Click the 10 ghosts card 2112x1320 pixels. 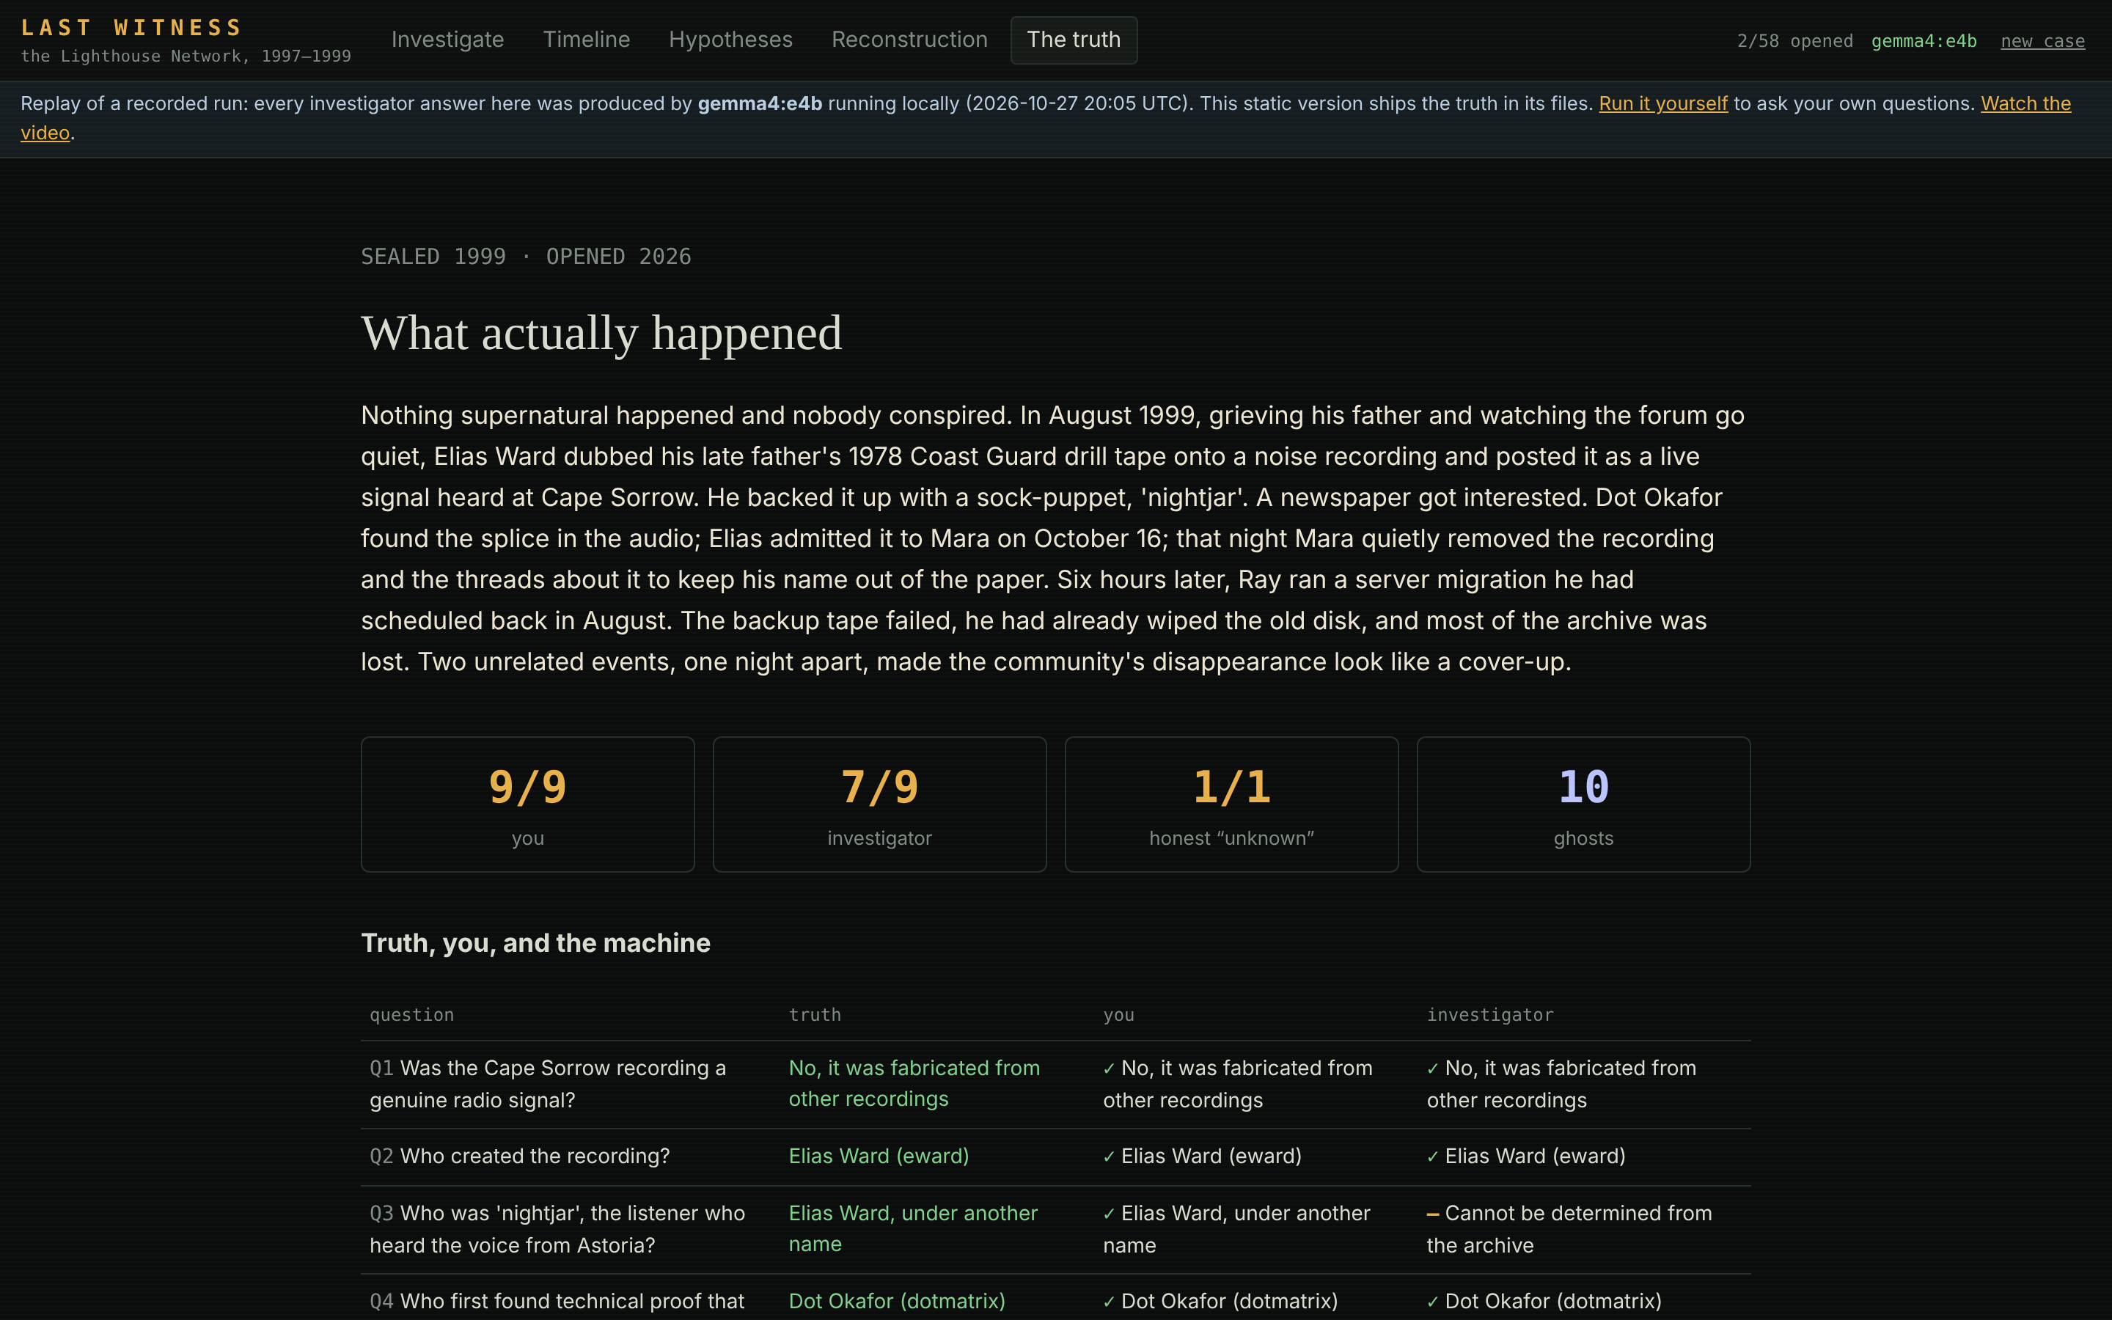(x=1583, y=804)
